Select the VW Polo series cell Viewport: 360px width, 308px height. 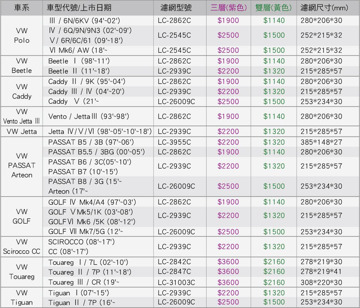coord(22,36)
